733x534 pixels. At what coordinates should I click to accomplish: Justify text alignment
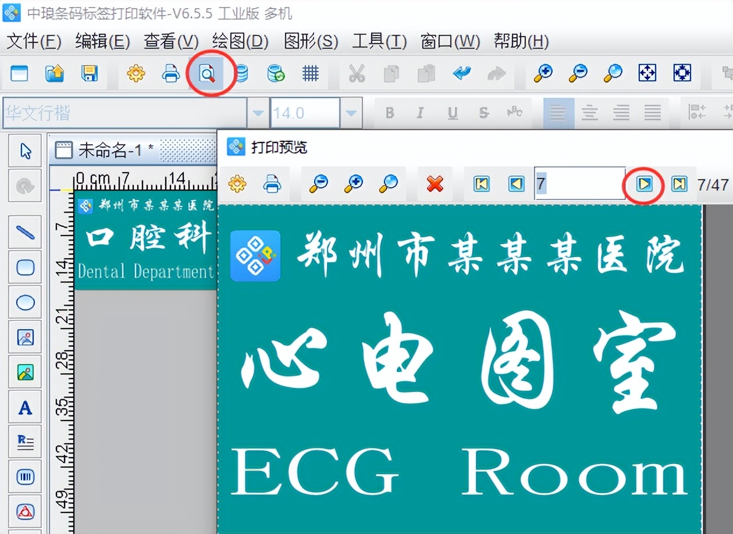click(x=653, y=113)
